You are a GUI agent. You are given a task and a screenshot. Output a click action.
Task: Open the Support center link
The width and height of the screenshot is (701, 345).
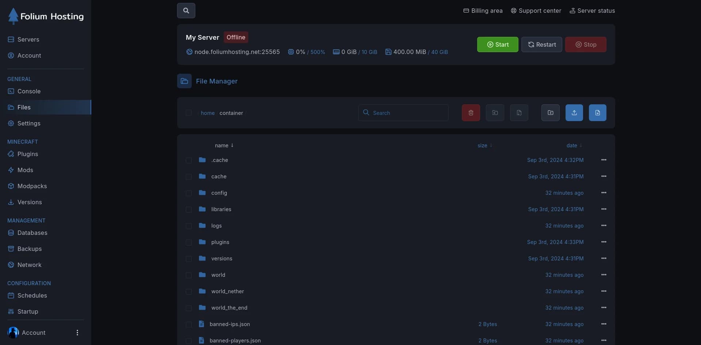tap(536, 11)
